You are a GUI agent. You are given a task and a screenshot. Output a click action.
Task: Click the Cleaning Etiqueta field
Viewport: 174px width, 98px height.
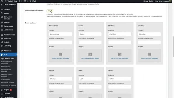point(149,34)
